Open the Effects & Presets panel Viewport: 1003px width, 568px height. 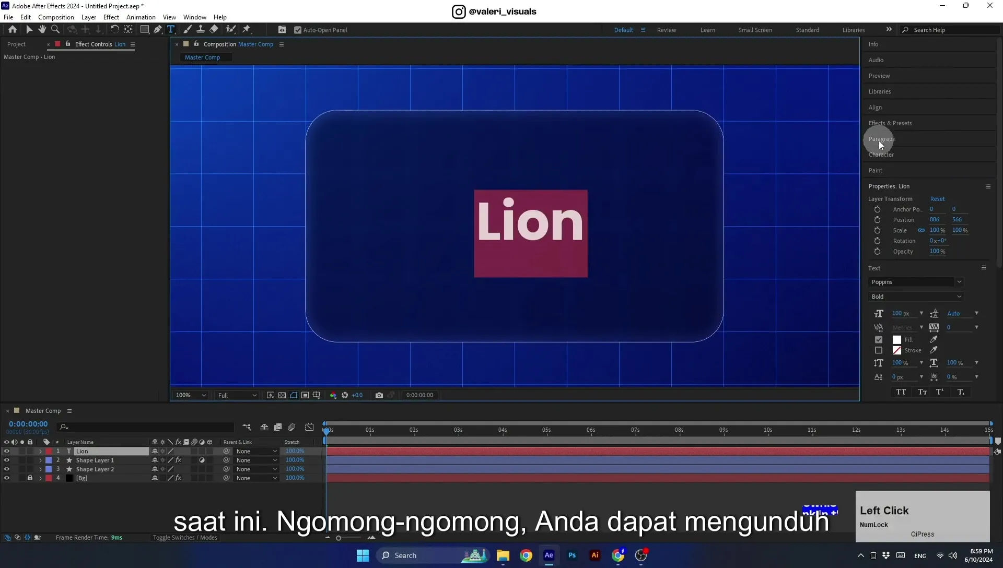(890, 123)
